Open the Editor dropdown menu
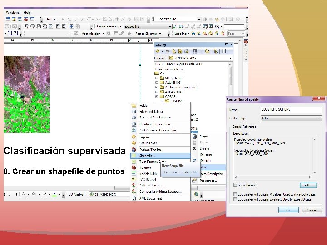The width and height of the screenshot is (327, 245). tap(52, 20)
